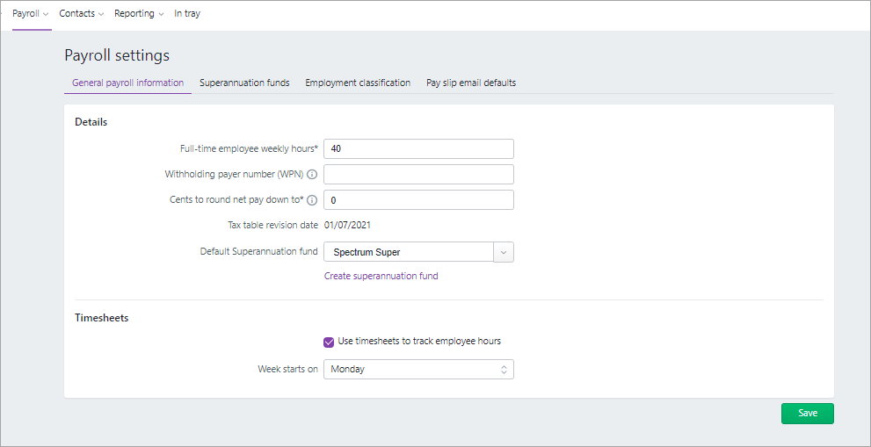The height and width of the screenshot is (447, 871).
Task: Untick Use timesheets to track employee hours
Action: (x=329, y=342)
